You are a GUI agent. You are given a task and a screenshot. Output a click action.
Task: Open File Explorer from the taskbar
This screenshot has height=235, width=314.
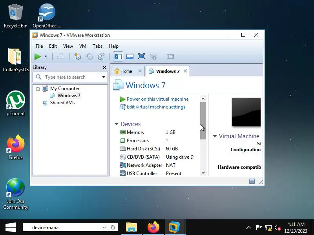pyautogui.click(x=131, y=228)
